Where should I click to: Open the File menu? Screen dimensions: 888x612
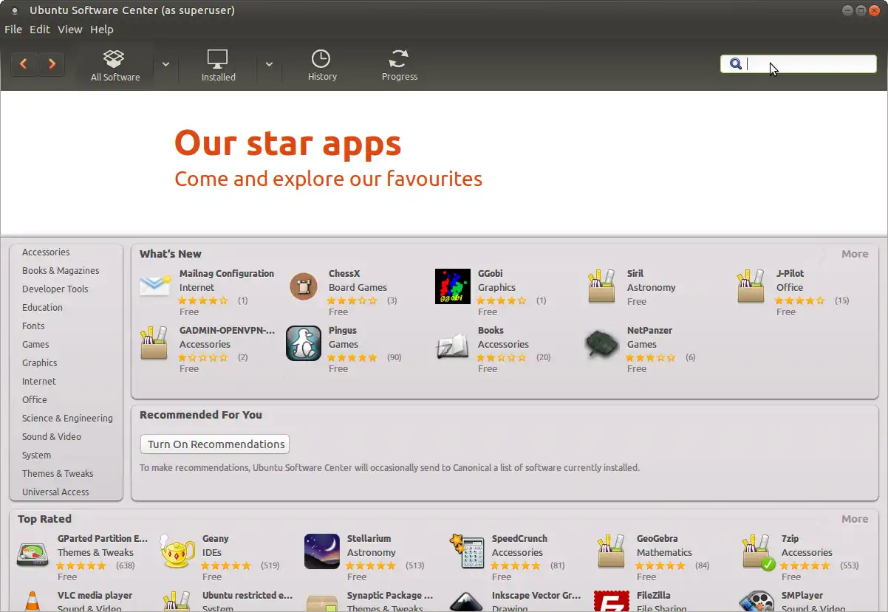tap(13, 30)
